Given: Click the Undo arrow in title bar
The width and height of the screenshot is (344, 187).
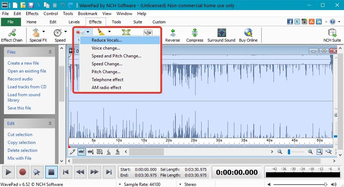Looking at the screenshot, I should click(x=63, y=5).
